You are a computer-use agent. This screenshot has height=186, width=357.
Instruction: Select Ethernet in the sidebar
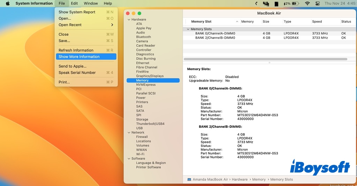143,63
